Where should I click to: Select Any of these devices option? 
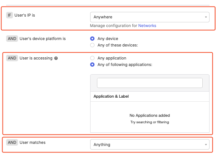click(92, 45)
